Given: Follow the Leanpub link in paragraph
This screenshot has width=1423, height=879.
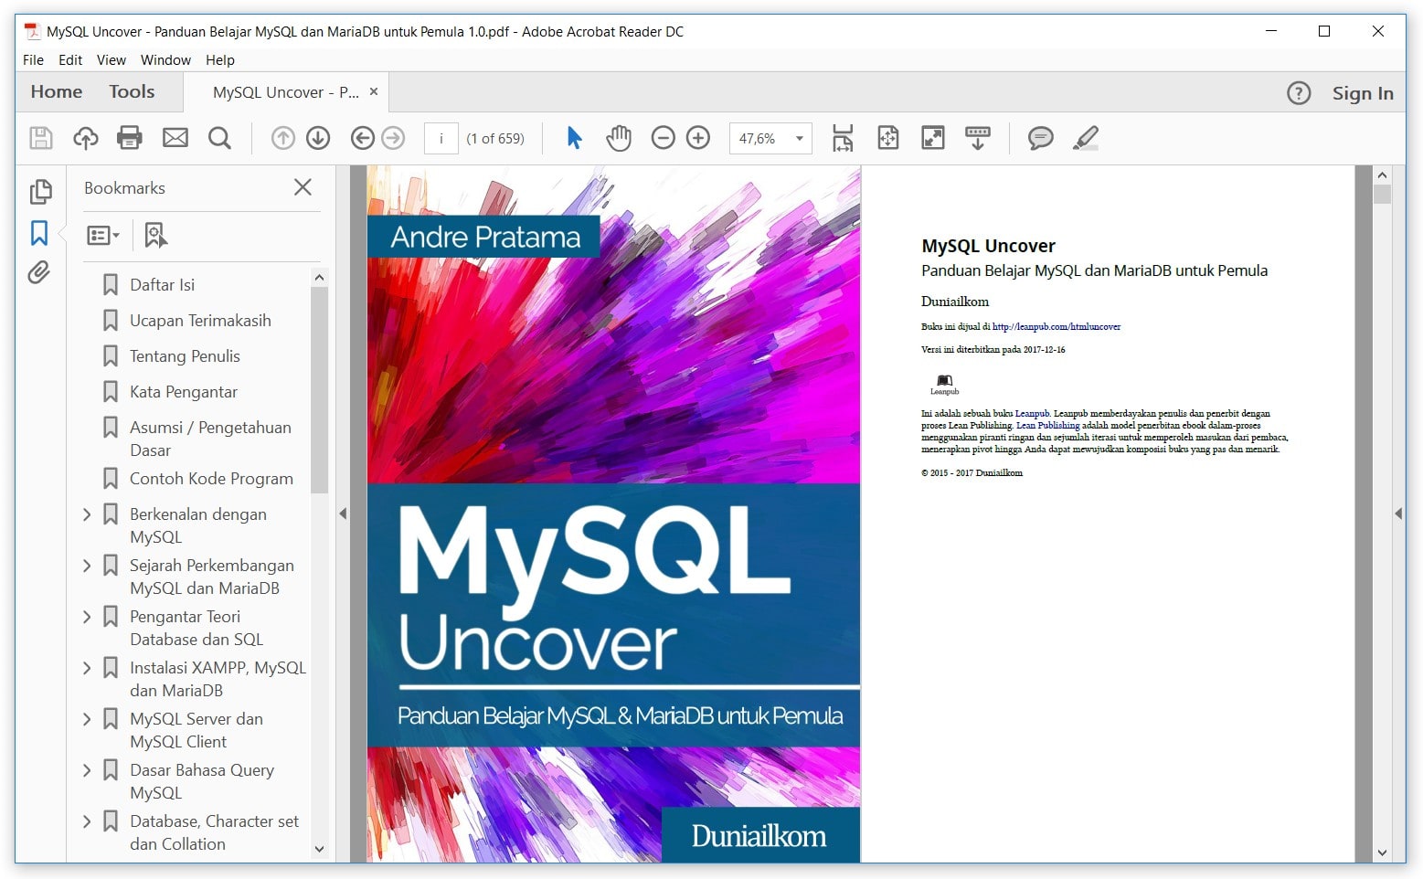Looking at the screenshot, I should pyautogui.click(x=1032, y=414).
